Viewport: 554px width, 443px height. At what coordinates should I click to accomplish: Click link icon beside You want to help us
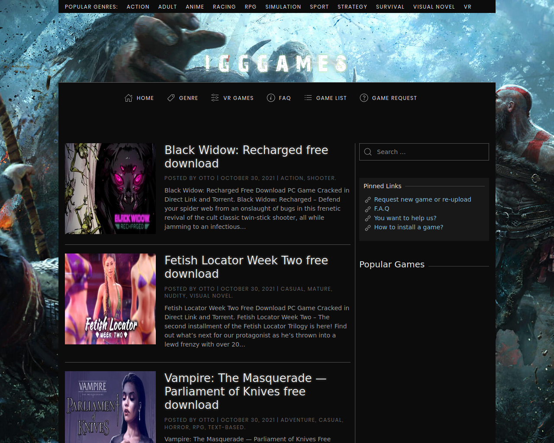368,218
